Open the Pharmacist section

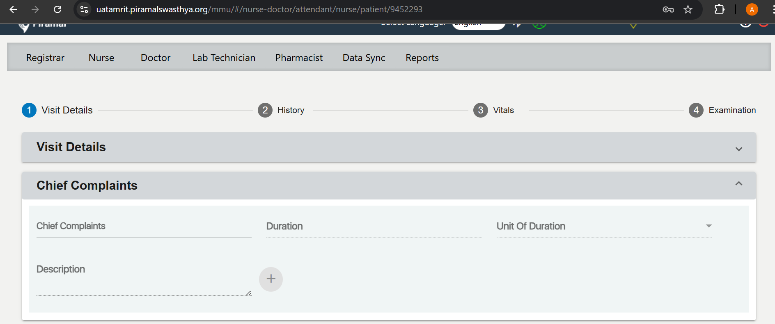tap(299, 58)
